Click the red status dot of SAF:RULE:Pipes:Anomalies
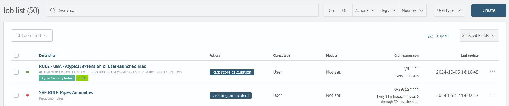The width and height of the screenshot is (509, 106). (28, 95)
